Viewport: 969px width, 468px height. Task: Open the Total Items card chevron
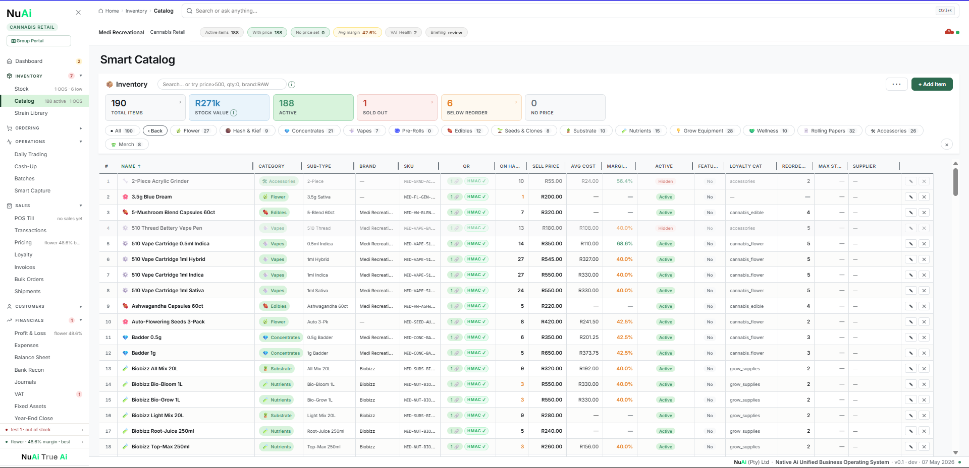click(180, 102)
